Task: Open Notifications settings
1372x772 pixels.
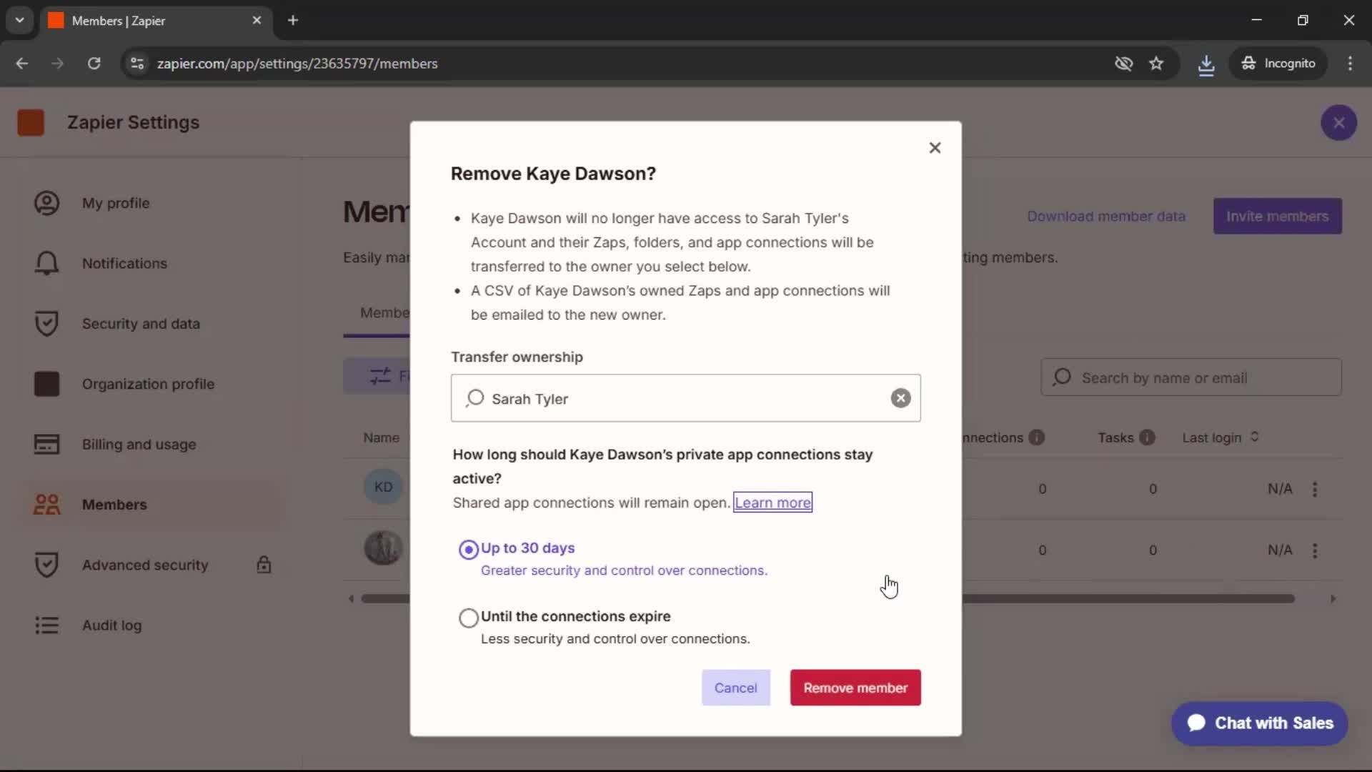Action: pos(124,263)
